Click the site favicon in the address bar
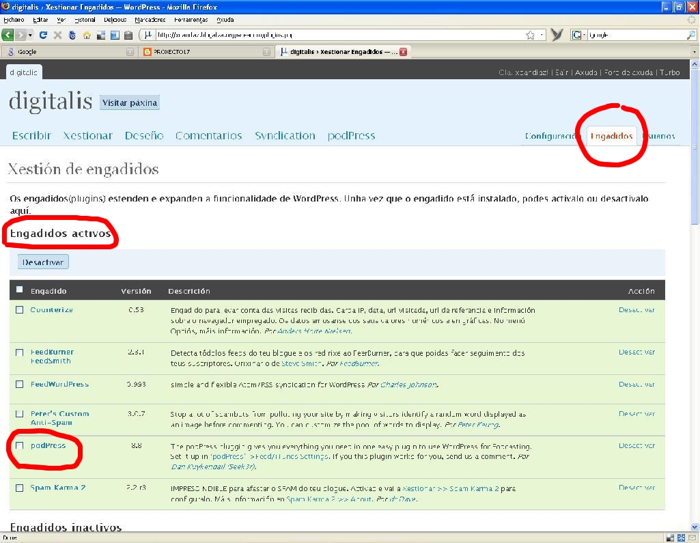Image resolution: width=700 pixels, height=543 pixels. (x=148, y=34)
